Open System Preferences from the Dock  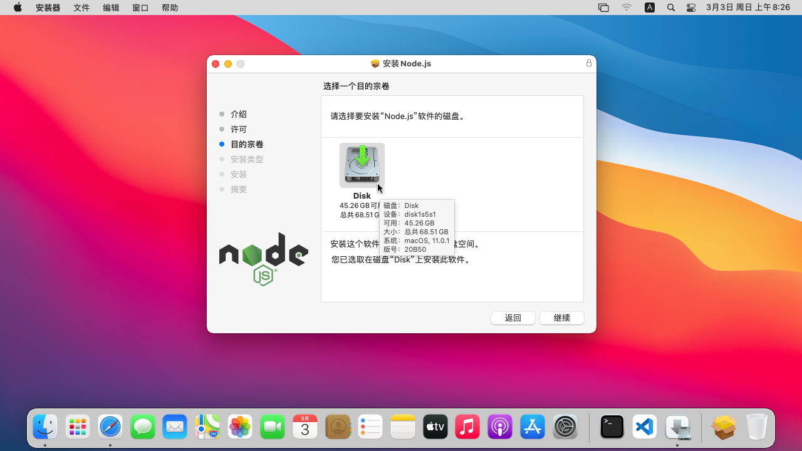pyautogui.click(x=565, y=427)
